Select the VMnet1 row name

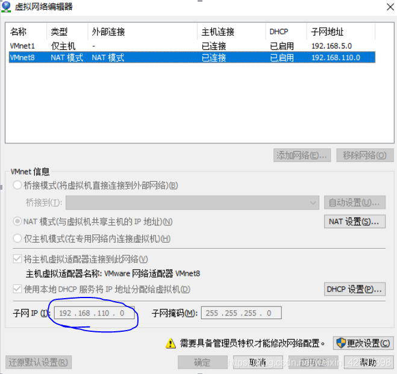[x=22, y=46]
